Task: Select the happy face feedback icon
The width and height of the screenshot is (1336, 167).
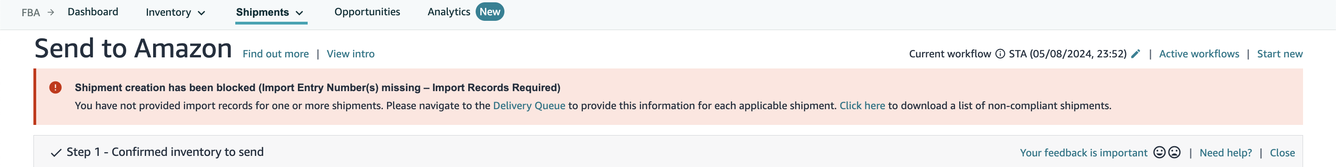Action: pyautogui.click(x=1160, y=152)
